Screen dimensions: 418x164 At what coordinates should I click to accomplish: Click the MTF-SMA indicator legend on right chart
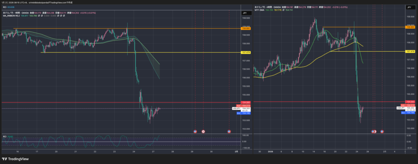260,10
